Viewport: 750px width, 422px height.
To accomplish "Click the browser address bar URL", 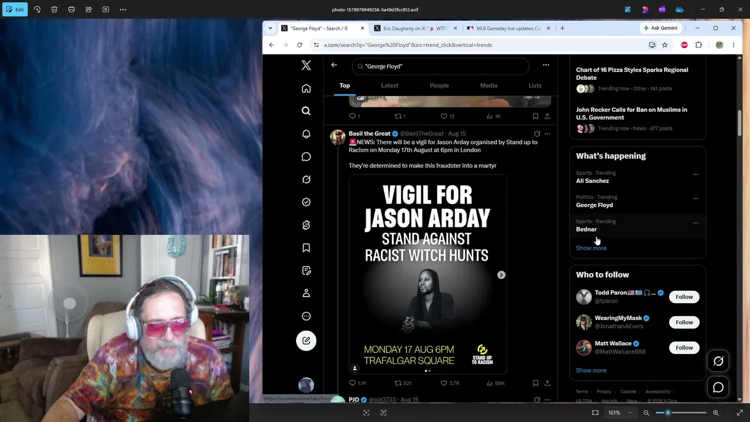I will click(408, 45).
